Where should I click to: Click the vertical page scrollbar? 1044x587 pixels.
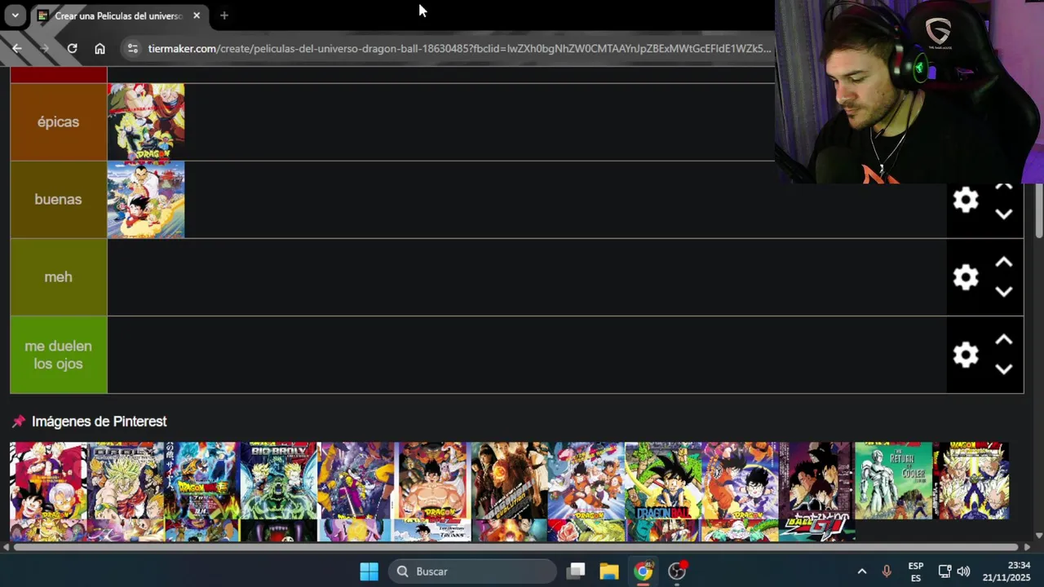pos(1038,210)
